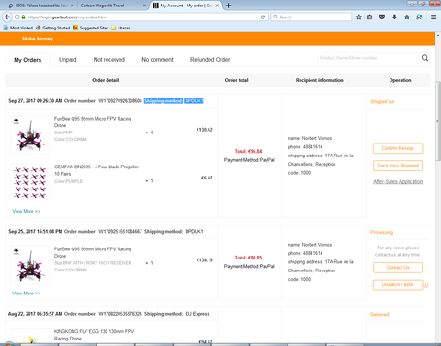The width and height of the screenshot is (441, 346).
Task: Bookmark this page with the star icon
Action: [359, 17]
